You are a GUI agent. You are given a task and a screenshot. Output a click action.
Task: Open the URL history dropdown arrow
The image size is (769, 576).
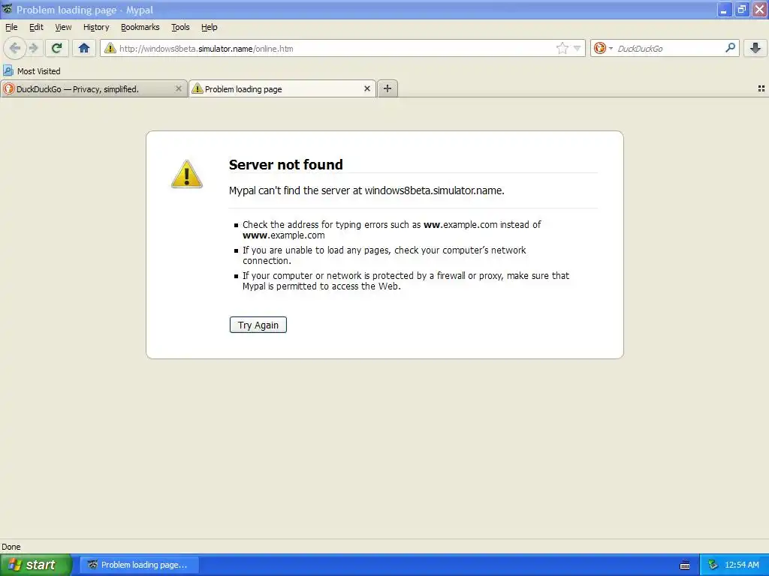tap(578, 48)
